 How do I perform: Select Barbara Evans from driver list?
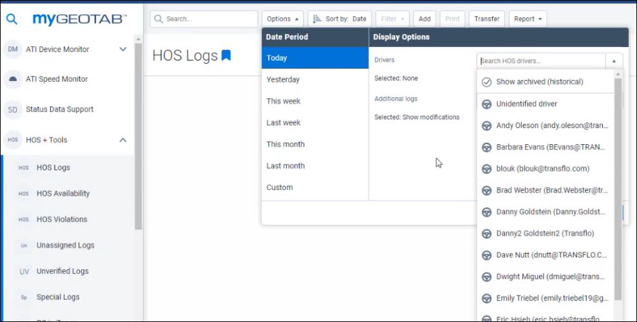[550, 147]
